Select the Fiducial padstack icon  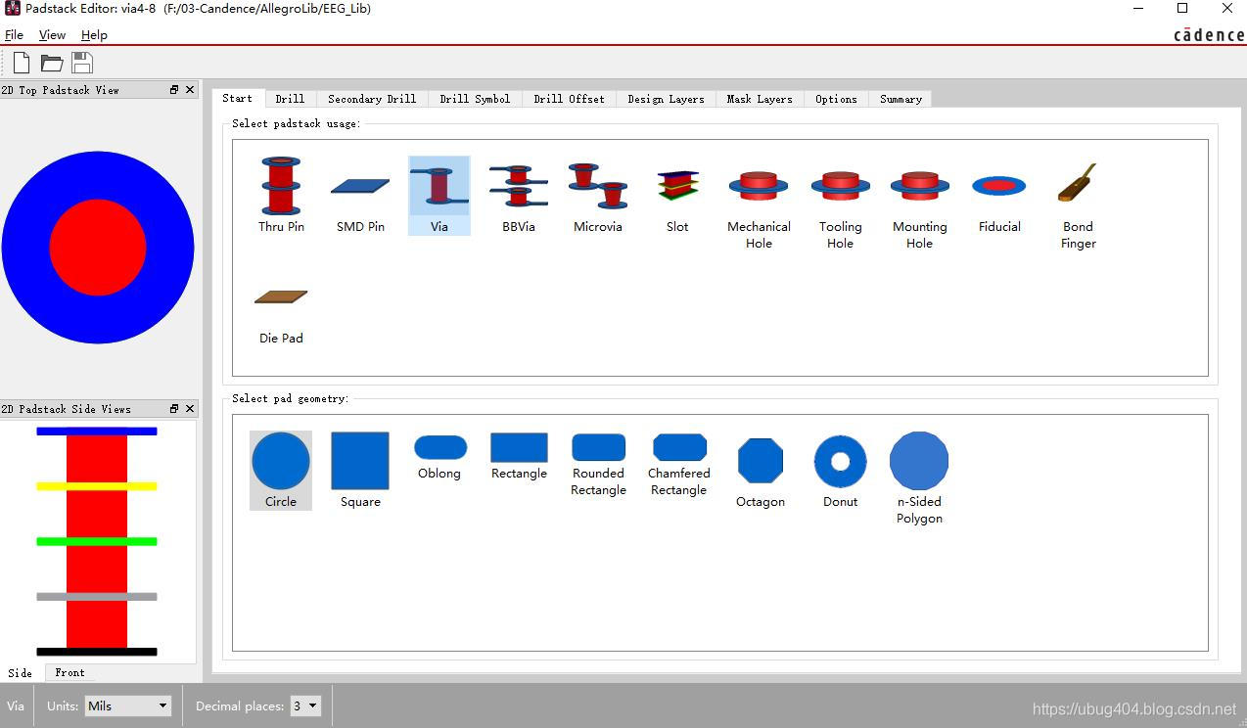click(999, 196)
